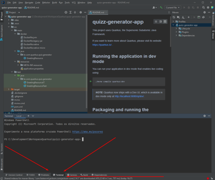Click the Run button in main toolbar
This screenshot has width=215, height=180.
click(184, 8)
